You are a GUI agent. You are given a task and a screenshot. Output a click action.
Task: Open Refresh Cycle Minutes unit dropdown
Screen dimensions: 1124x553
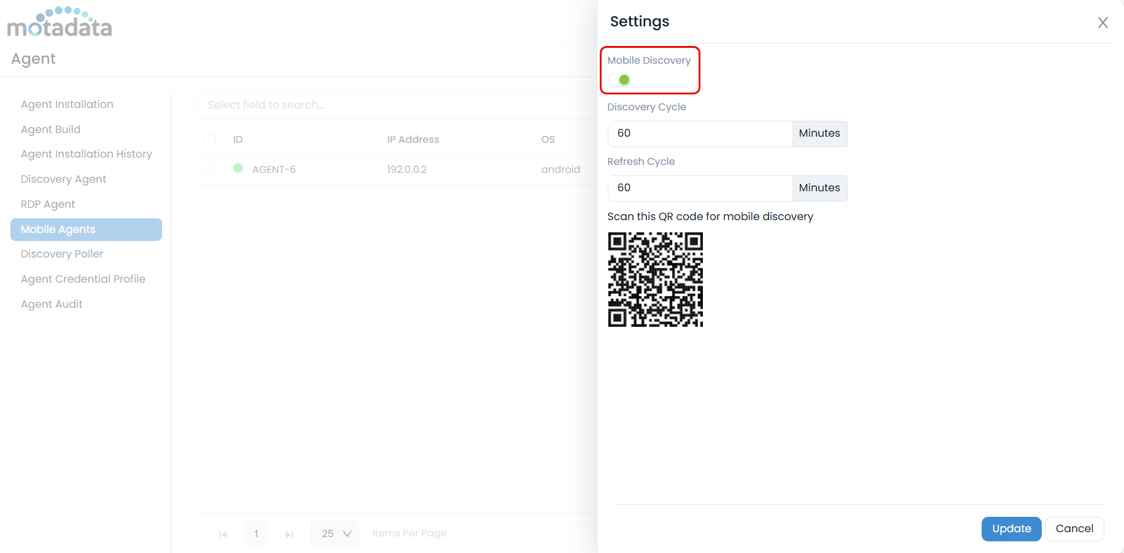pos(819,188)
